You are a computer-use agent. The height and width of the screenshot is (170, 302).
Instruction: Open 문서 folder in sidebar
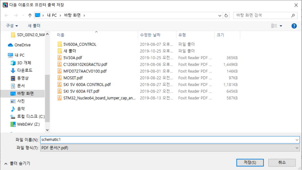[x=17, y=86]
